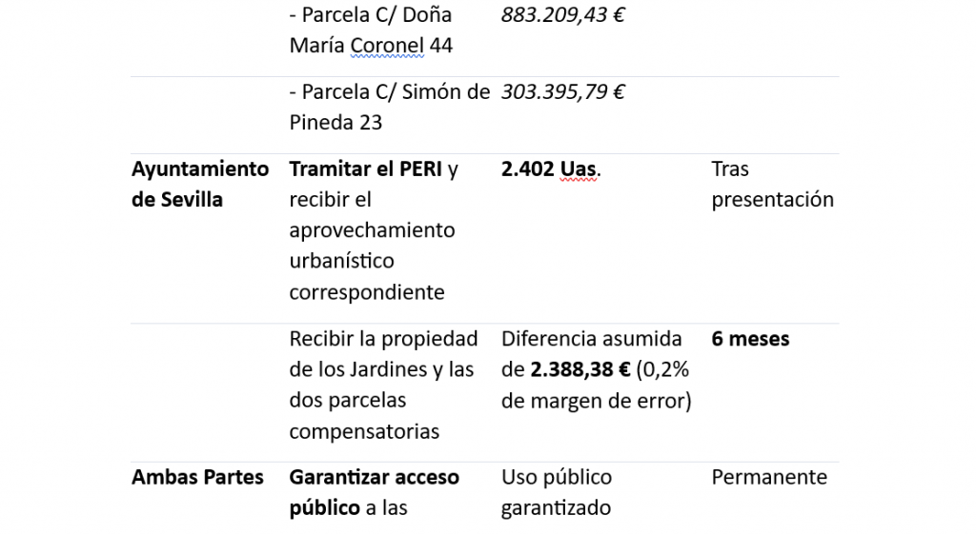Viewport: 976px width, 535px height.
Task: Click "de margen de error)" text
Action: click(596, 401)
